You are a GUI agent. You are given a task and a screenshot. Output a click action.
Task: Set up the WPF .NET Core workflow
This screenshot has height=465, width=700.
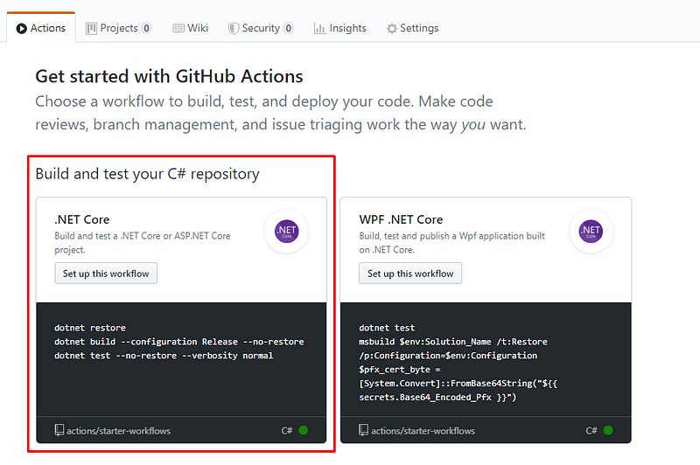pyautogui.click(x=410, y=274)
